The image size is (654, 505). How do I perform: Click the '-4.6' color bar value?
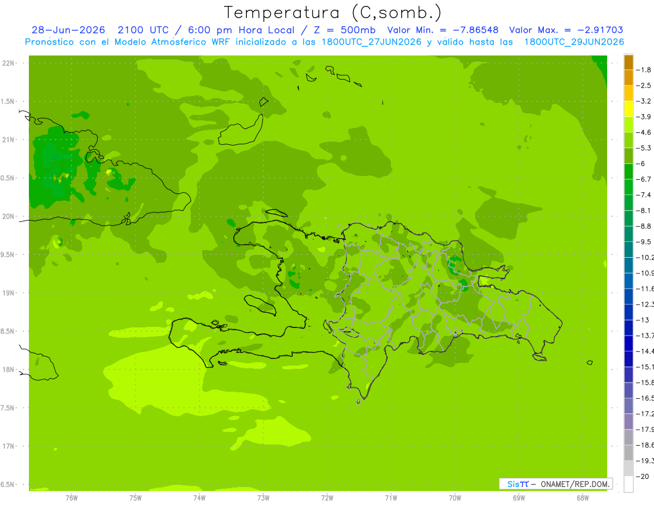click(x=644, y=132)
